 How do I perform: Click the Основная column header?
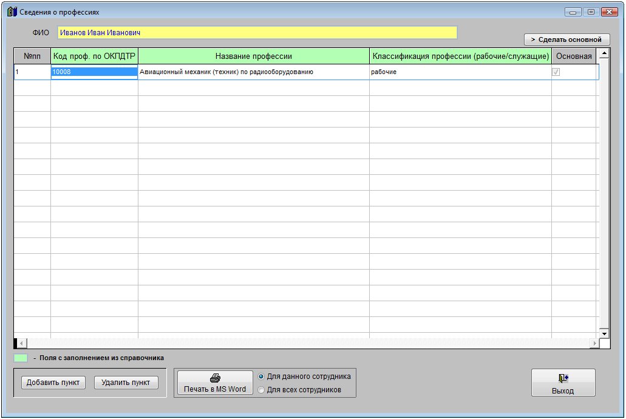pos(574,56)
